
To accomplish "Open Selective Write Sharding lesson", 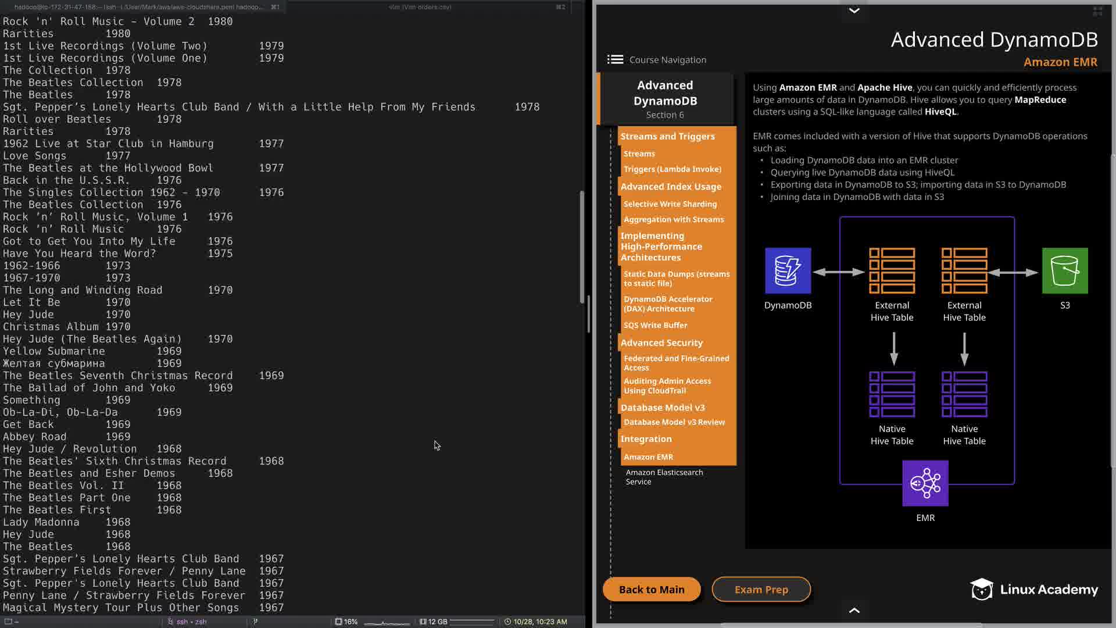I will pos(670,204).
